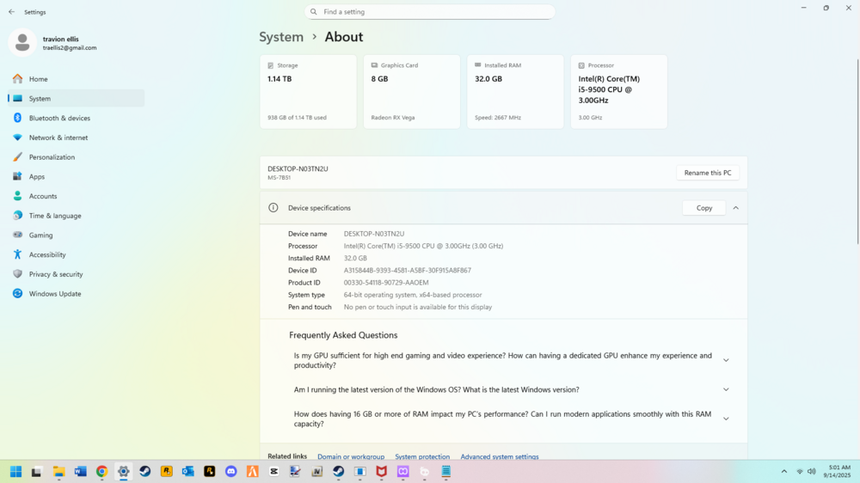This screenshot has width=860, height=483.
Task: Select System in the settings sidebar
Action: pos(77,98)
